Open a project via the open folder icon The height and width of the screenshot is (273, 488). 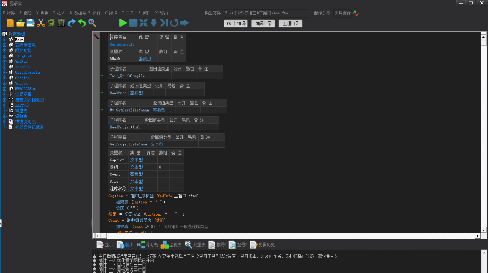click(x=20, y=23)
